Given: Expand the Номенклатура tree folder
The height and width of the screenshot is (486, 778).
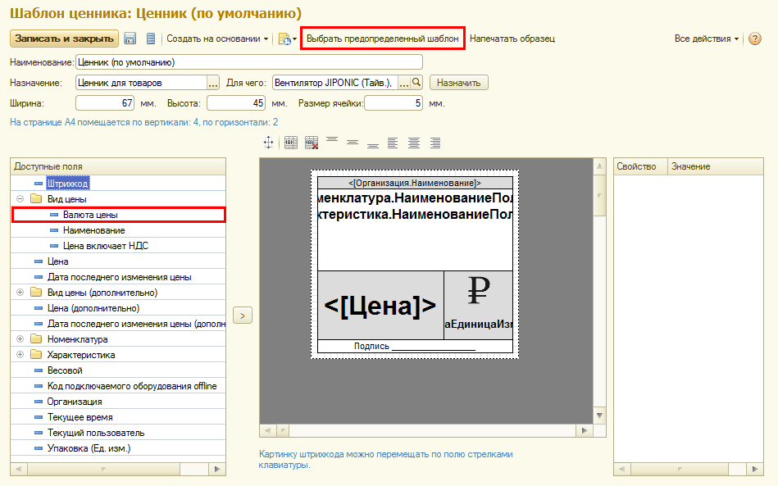Looking at the screenshot, I should click(20, 339).
